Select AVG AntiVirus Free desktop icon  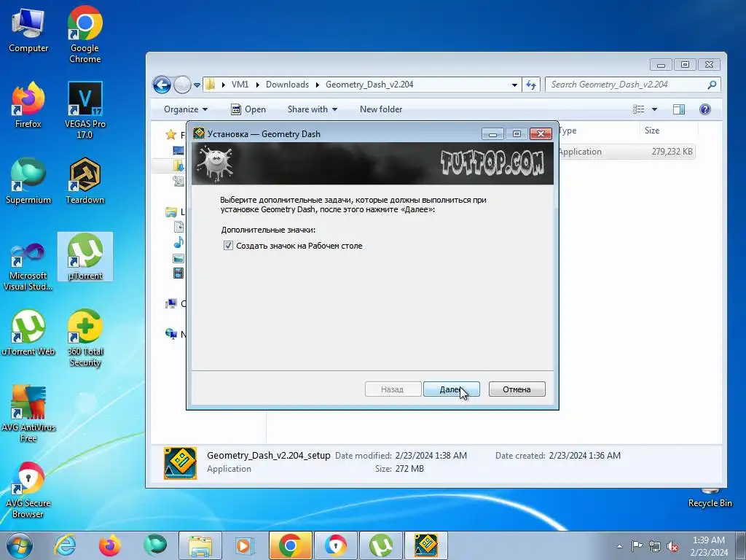pos(28,414)
